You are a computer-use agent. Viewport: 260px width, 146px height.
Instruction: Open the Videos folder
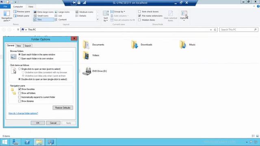point(91,55)
